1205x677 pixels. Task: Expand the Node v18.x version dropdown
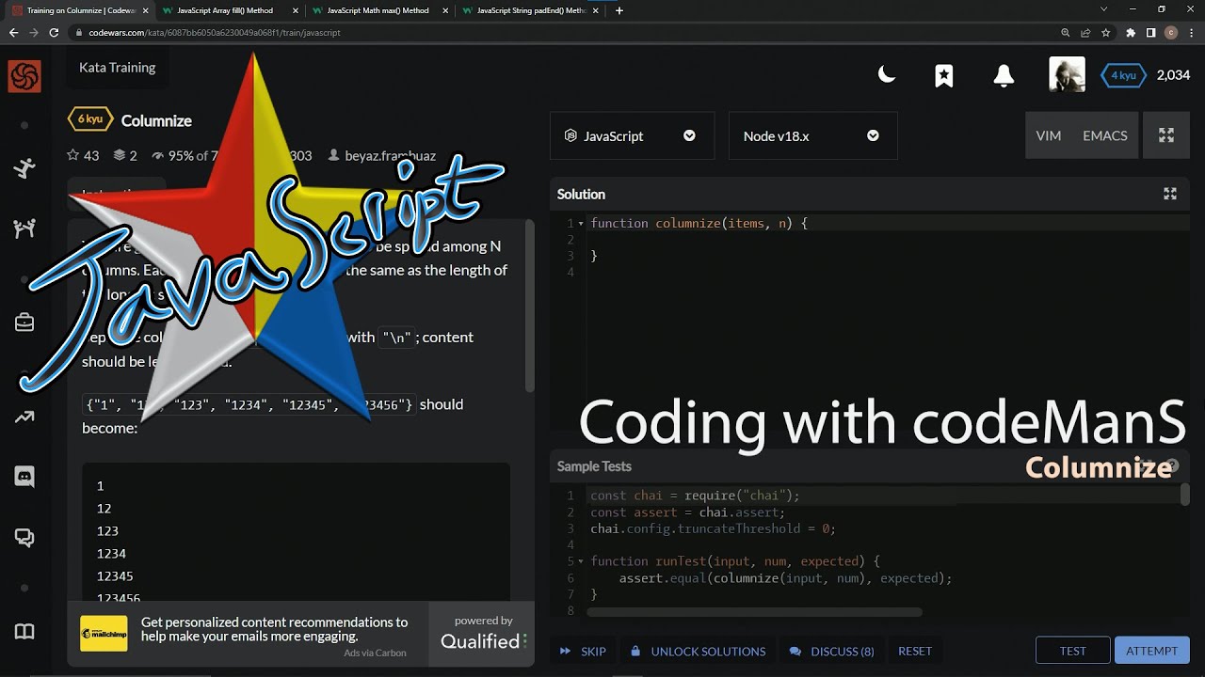click(x=812, y=135)
